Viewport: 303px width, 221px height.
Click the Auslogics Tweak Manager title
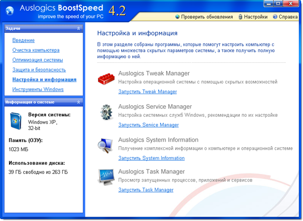(154, 73)
